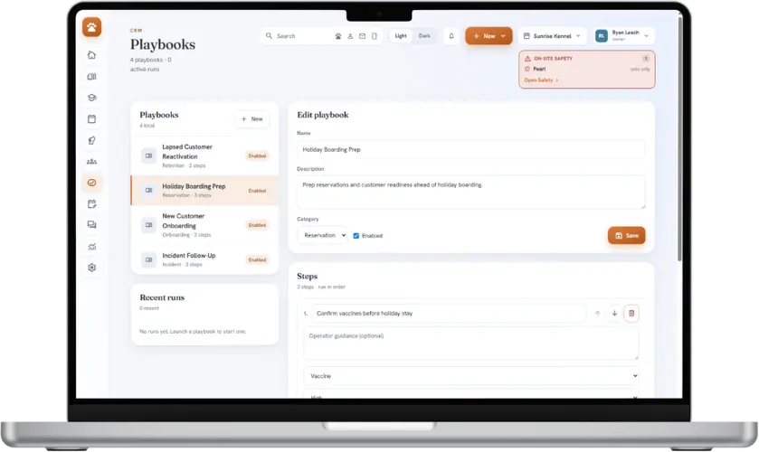Move step 1 down with arrow
The image size is (759, 452).
pyautogui.click(x=614, y=314)
